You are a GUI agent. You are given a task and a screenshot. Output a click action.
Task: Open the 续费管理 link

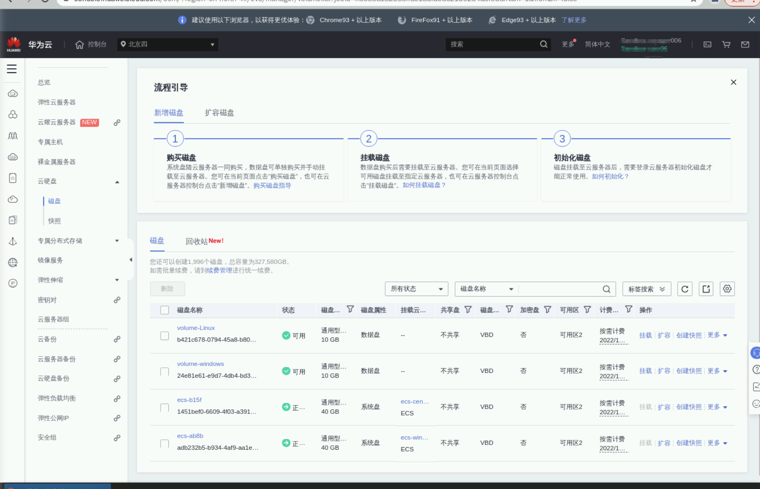(219, 271)
